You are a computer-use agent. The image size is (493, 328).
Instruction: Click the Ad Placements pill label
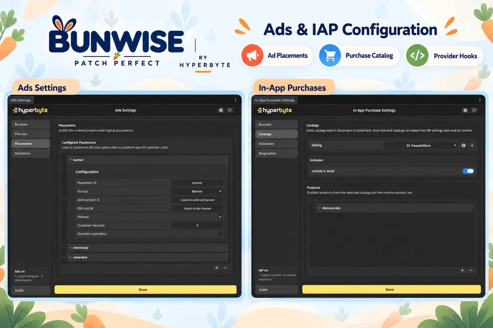[x=288, y=55]
